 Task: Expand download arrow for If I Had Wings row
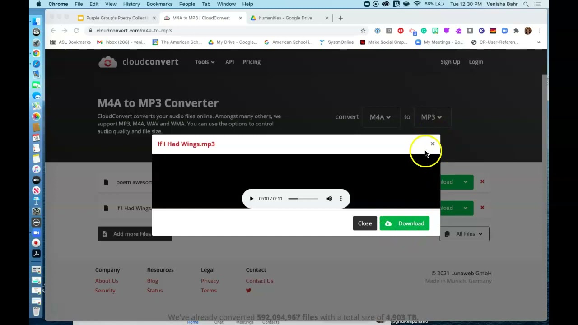pyautogui.click(x=466, y=208)
